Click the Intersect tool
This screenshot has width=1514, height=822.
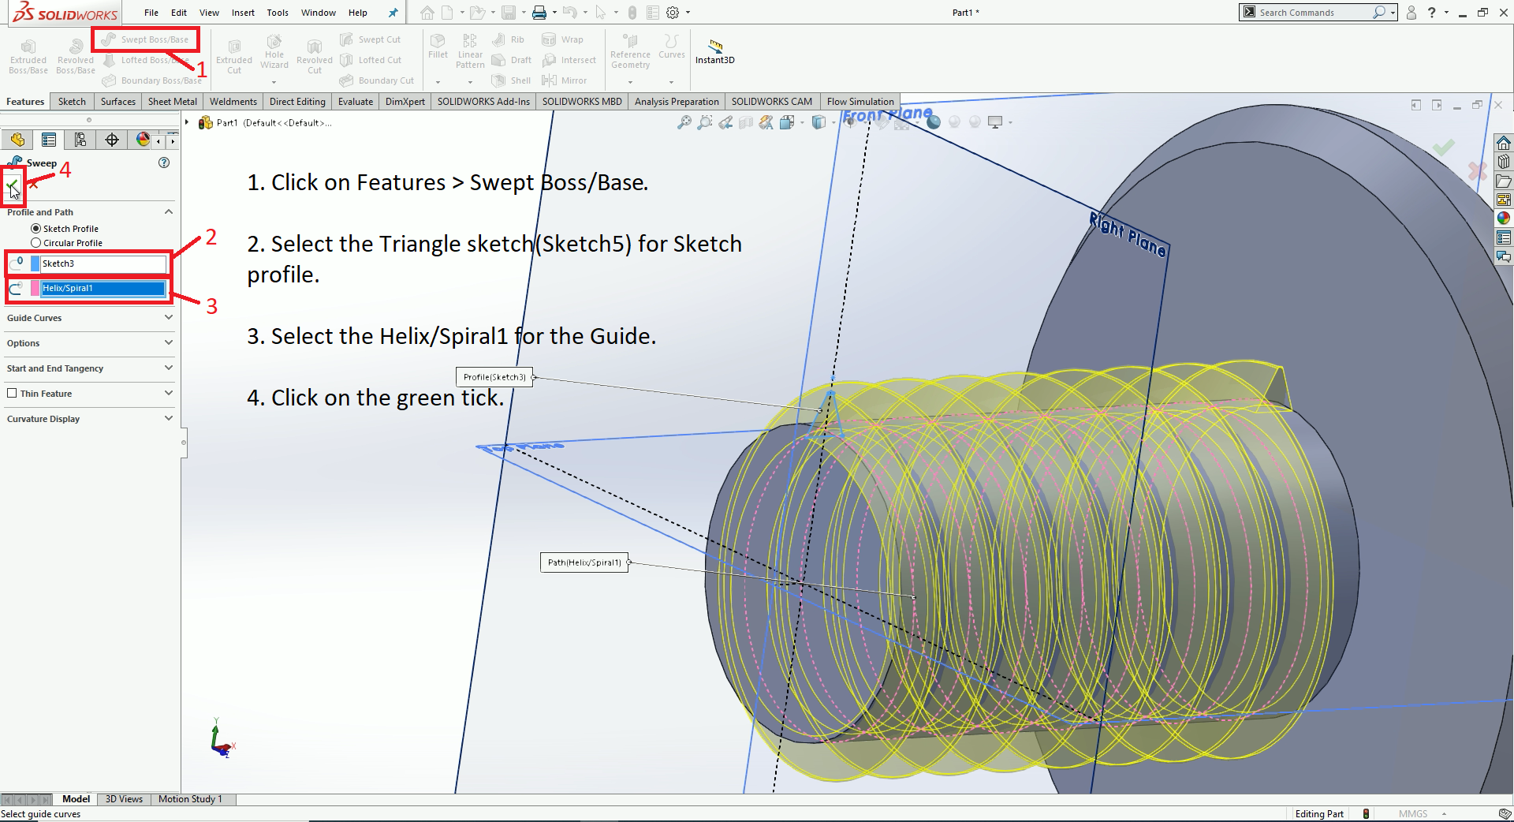pyautogui.click(x=569, y=60)
